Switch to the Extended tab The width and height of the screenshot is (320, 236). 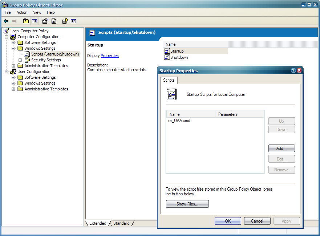pos(98,223)
